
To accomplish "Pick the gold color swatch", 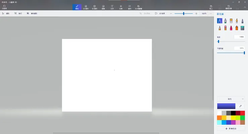I will (x=224, y=118).
